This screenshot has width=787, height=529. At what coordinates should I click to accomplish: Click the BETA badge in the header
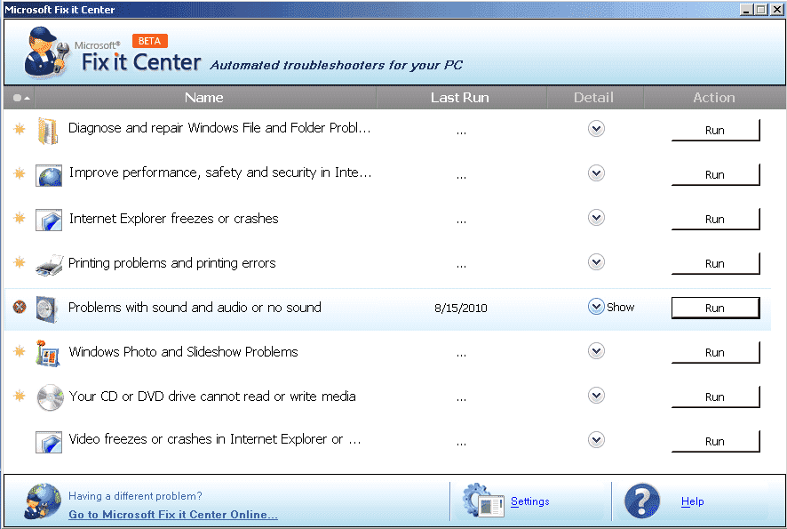coord(149,41)
